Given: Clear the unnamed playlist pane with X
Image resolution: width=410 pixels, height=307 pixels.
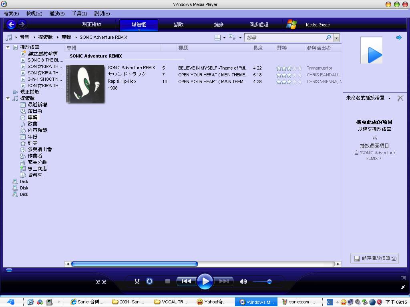Looking at the screenshot, I should pos(400,98).
